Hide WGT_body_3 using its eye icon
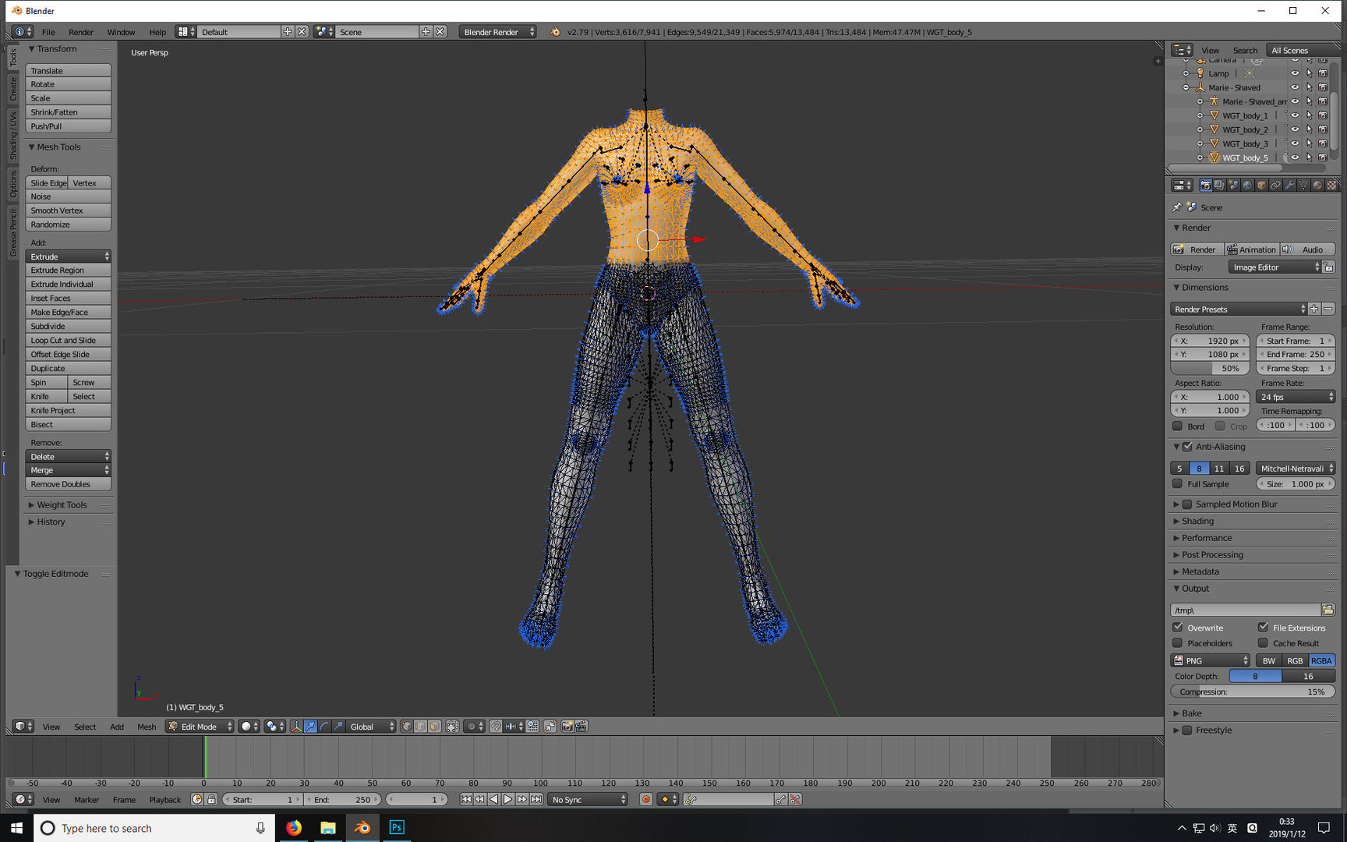This screenshot has height=842, width=1347. click(1295, 143)
